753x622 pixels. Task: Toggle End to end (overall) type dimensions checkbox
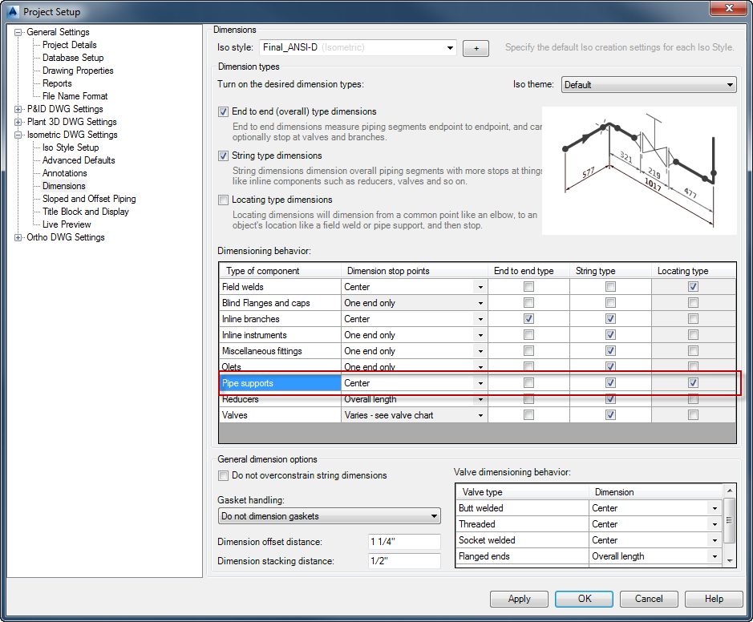coord(223,112)
